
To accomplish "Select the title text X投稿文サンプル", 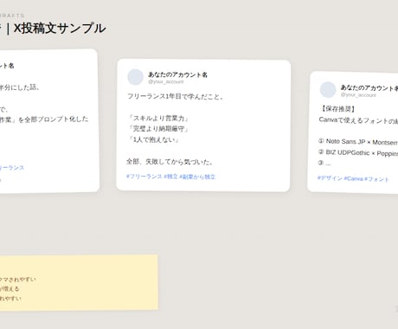I will 60,29.
